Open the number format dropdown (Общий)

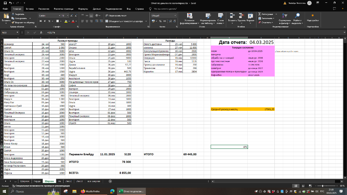pos(175,16)
